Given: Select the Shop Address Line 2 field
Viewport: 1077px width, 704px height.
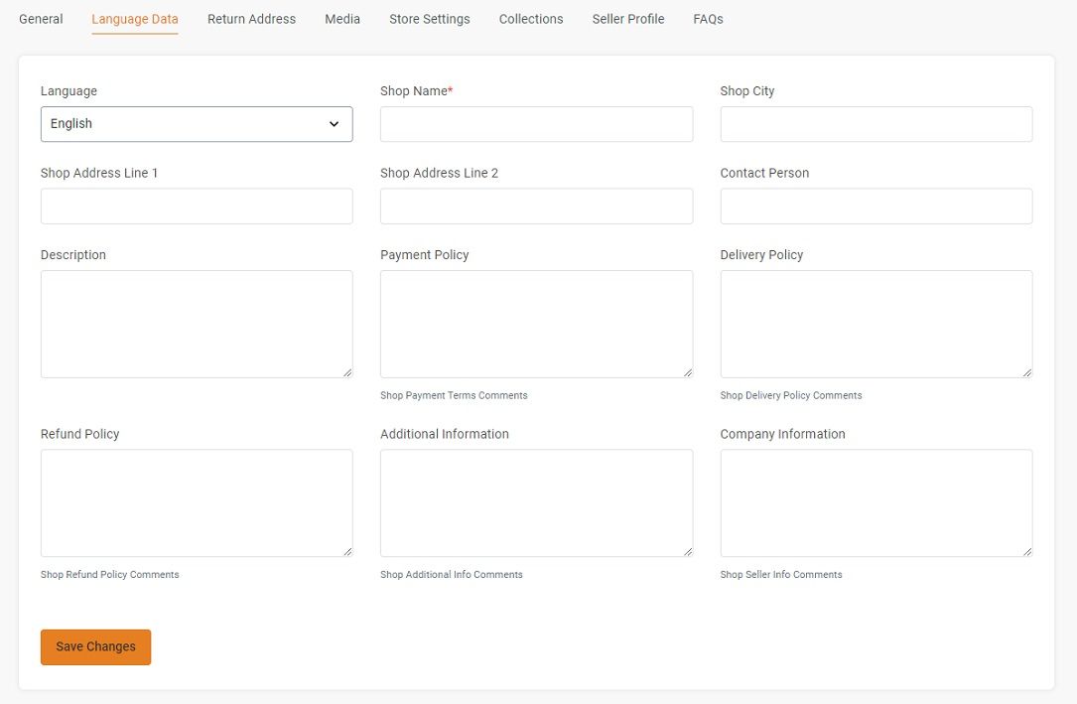Looking at the screenshot, I should (x=536, y=207).
